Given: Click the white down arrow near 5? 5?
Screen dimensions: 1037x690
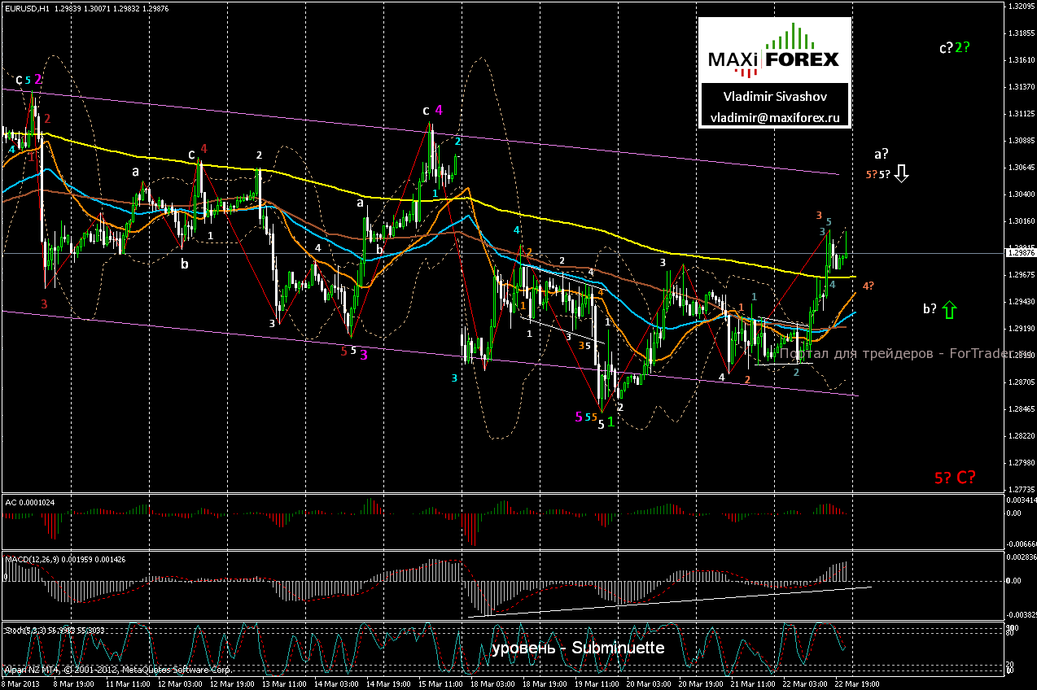Looking at the screenshot, I should [x=901, y=172].
